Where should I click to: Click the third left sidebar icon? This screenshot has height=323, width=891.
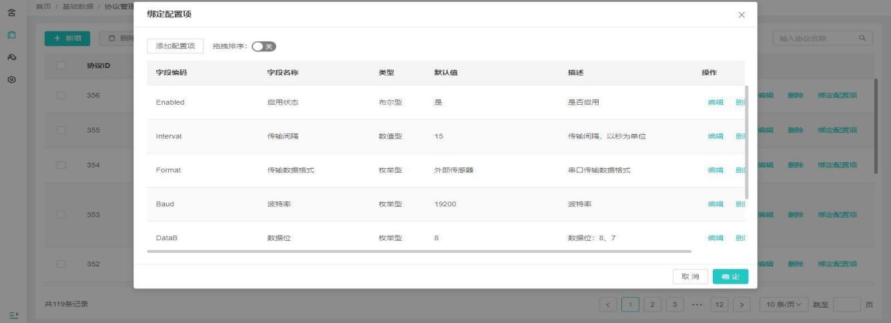11,57
